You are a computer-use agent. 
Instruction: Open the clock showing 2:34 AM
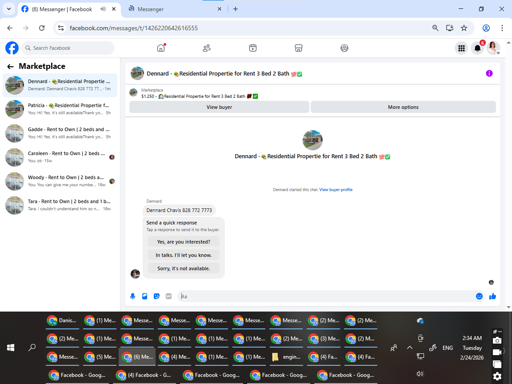click(x=472, y=338)
